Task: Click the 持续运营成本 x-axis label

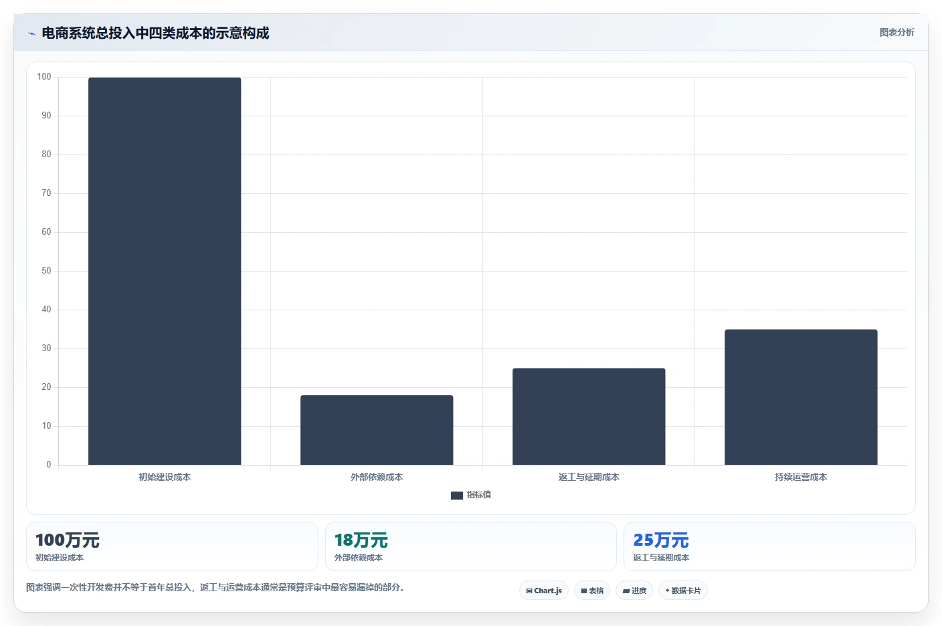Action: tap(801, 477)
